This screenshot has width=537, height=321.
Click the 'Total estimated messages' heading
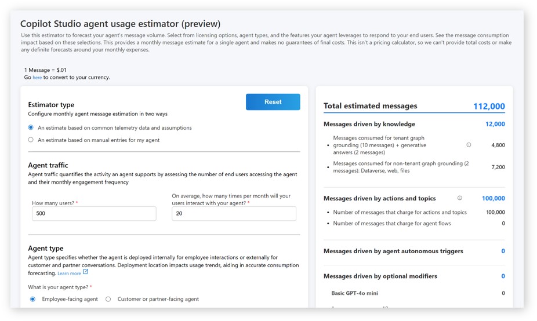pos(370,106)
